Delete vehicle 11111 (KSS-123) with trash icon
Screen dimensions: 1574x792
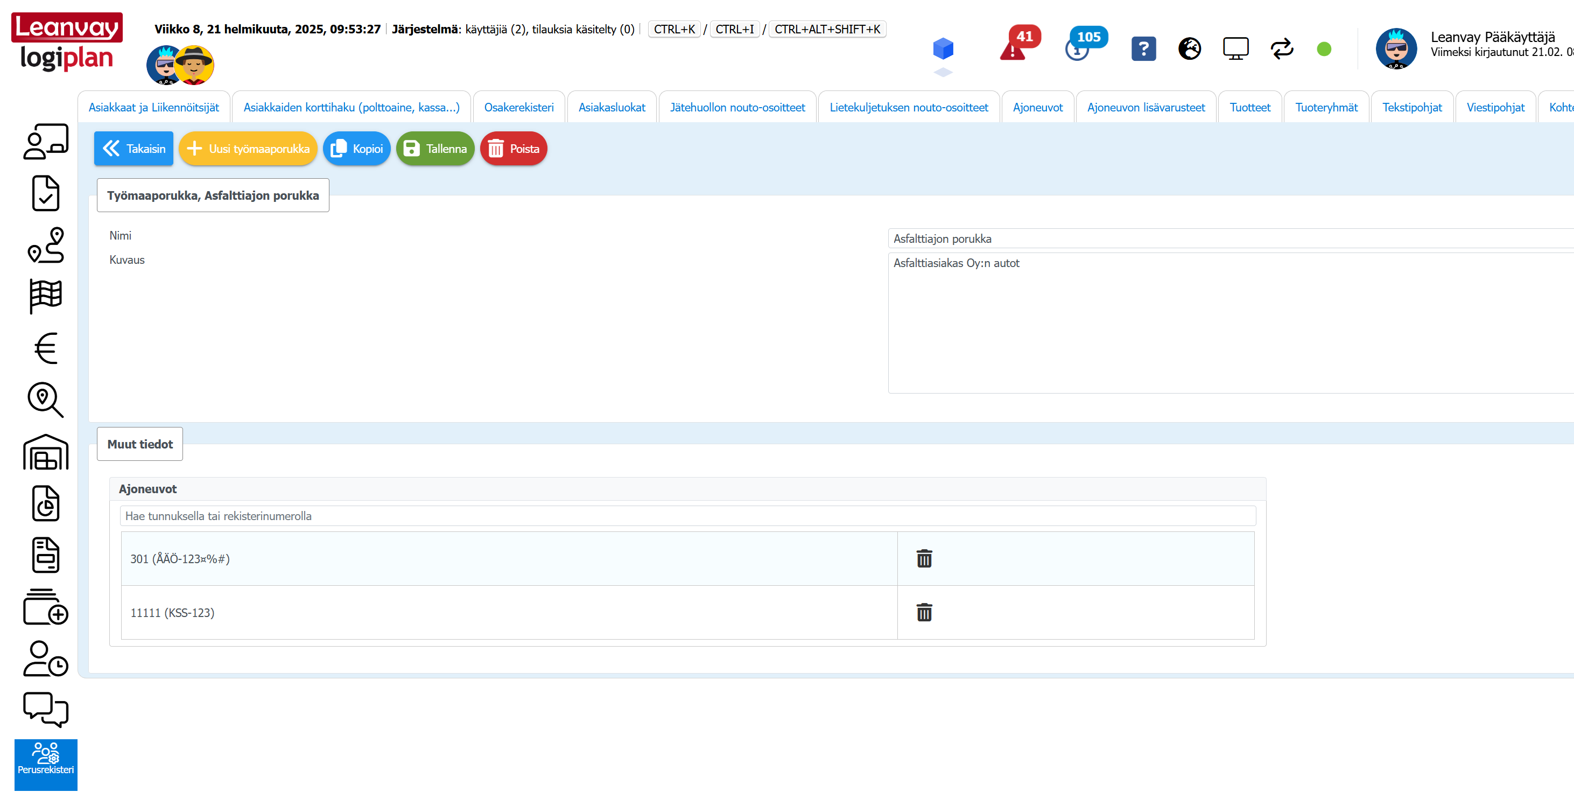(x=924, y=612)
